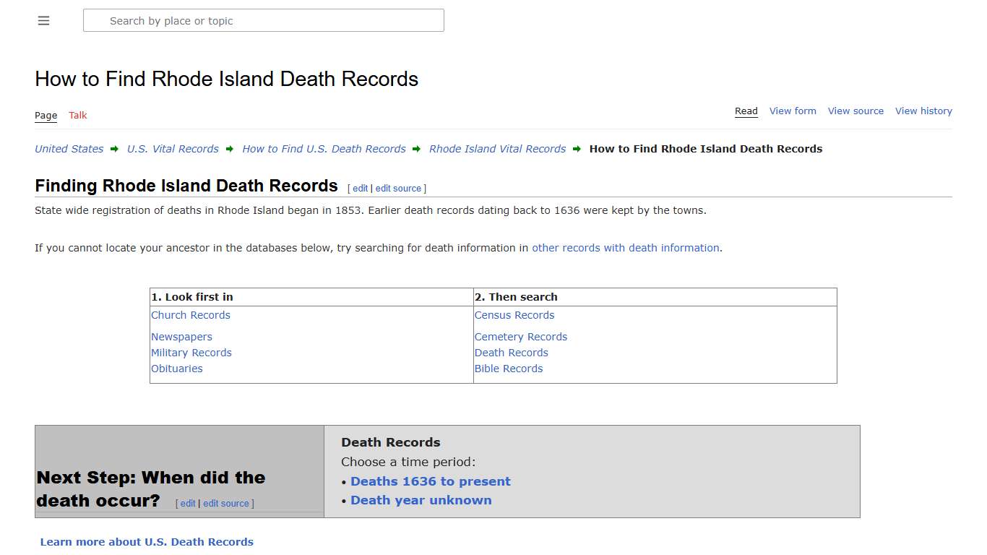Click the search magnifier in the search box
Screen dimensions: 987x555
pos(96,20)
